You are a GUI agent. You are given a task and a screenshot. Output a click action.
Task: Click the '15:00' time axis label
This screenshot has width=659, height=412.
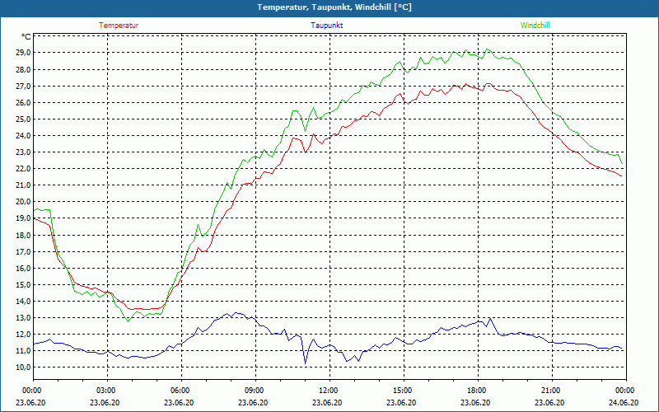point(404,391)
